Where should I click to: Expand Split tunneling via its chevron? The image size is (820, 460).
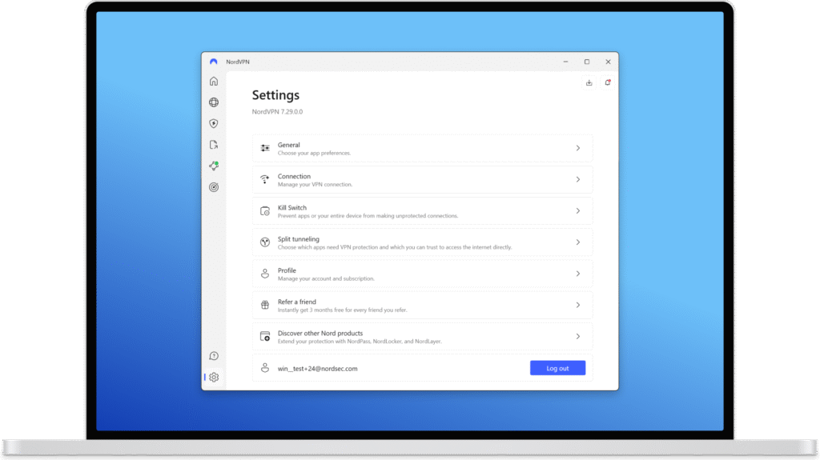[x=578, y=242]
